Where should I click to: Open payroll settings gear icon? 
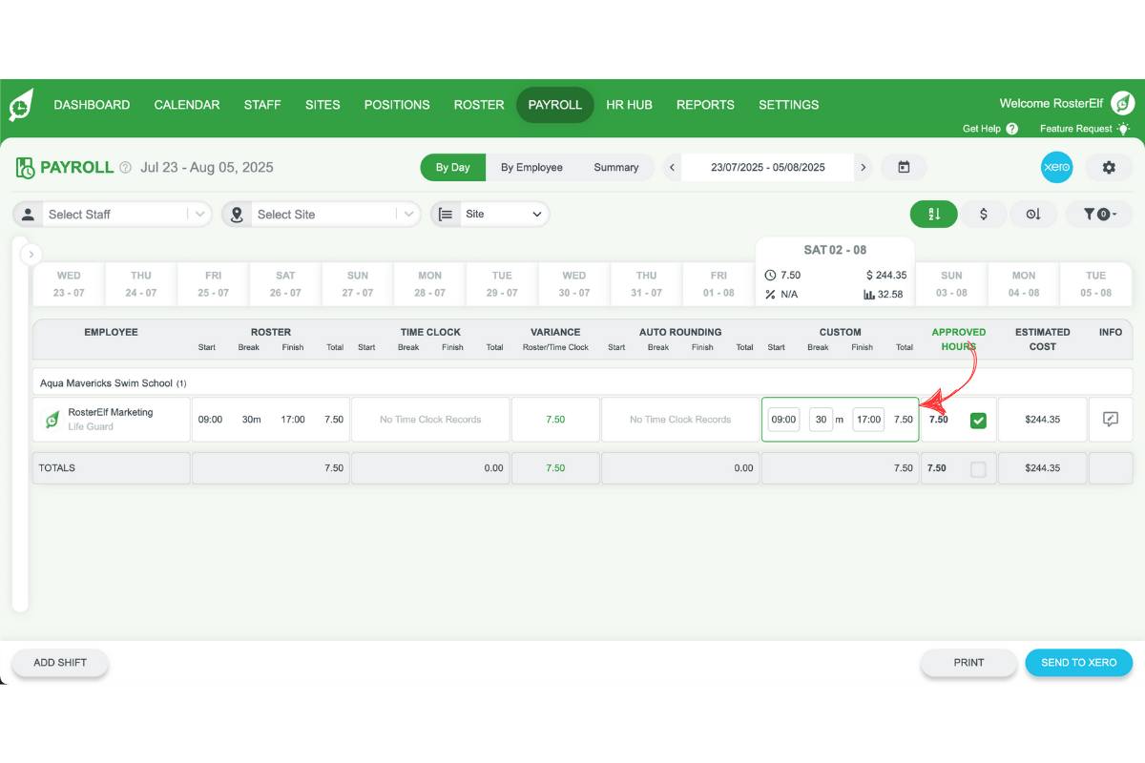[x=1109, y=167]
